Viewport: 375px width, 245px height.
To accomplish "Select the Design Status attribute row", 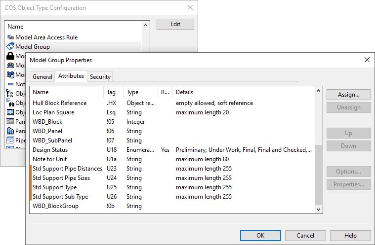I will (50, 150).
